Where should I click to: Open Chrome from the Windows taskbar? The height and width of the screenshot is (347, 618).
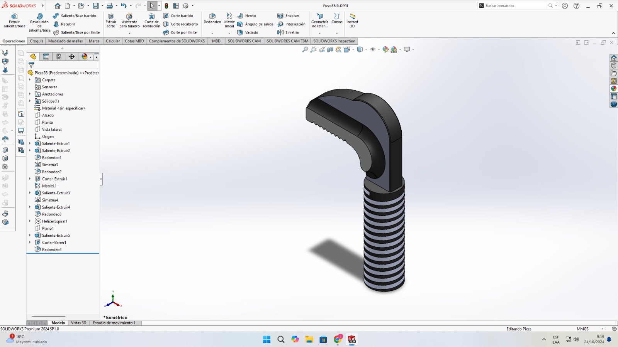(338, 339)
